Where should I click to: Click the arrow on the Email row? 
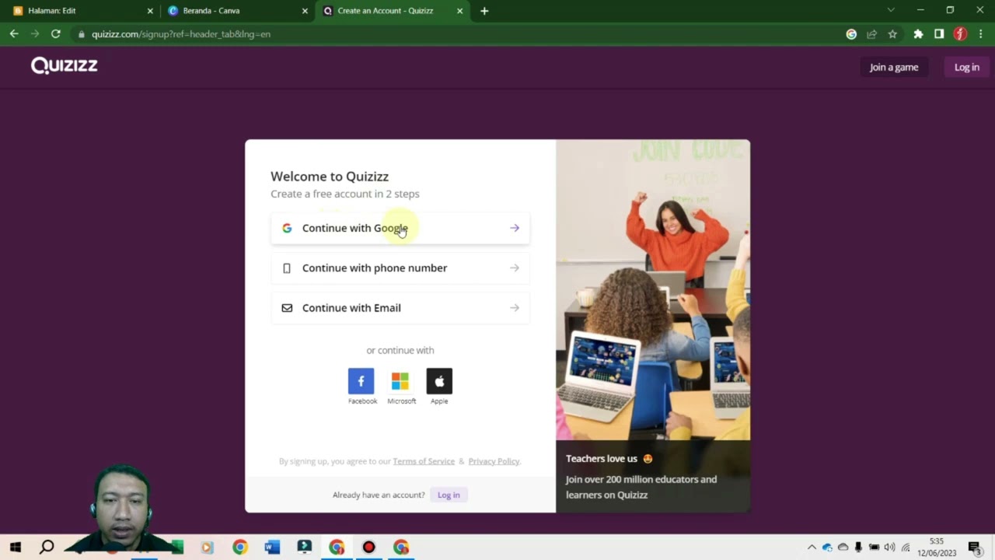point(515,308)
